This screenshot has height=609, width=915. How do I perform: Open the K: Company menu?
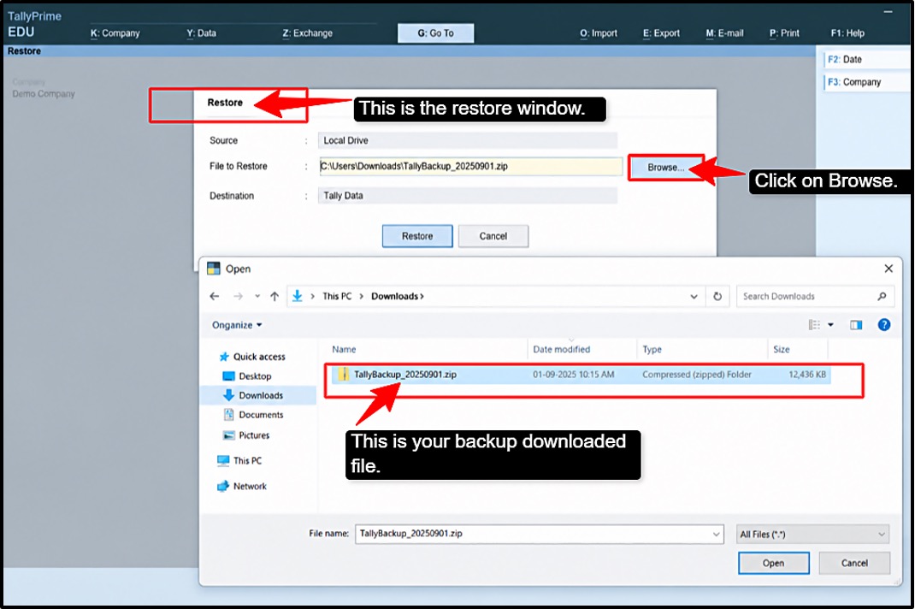(x=115, y=33)
